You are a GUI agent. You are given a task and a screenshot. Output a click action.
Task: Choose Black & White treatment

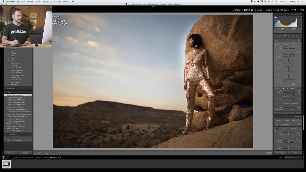(296, 120)
